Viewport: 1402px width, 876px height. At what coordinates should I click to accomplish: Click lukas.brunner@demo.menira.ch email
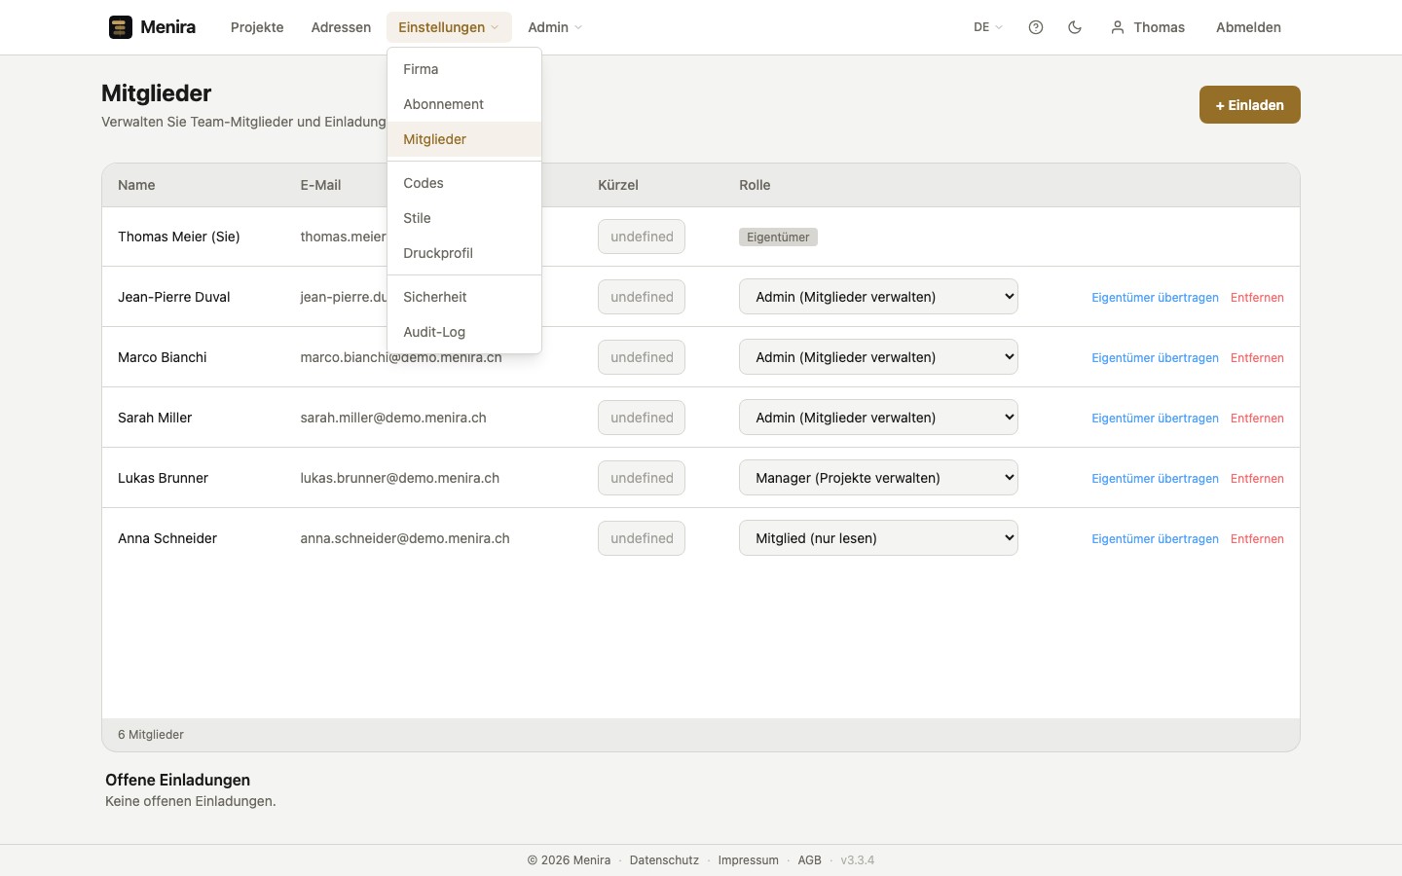tap(399, 478)
